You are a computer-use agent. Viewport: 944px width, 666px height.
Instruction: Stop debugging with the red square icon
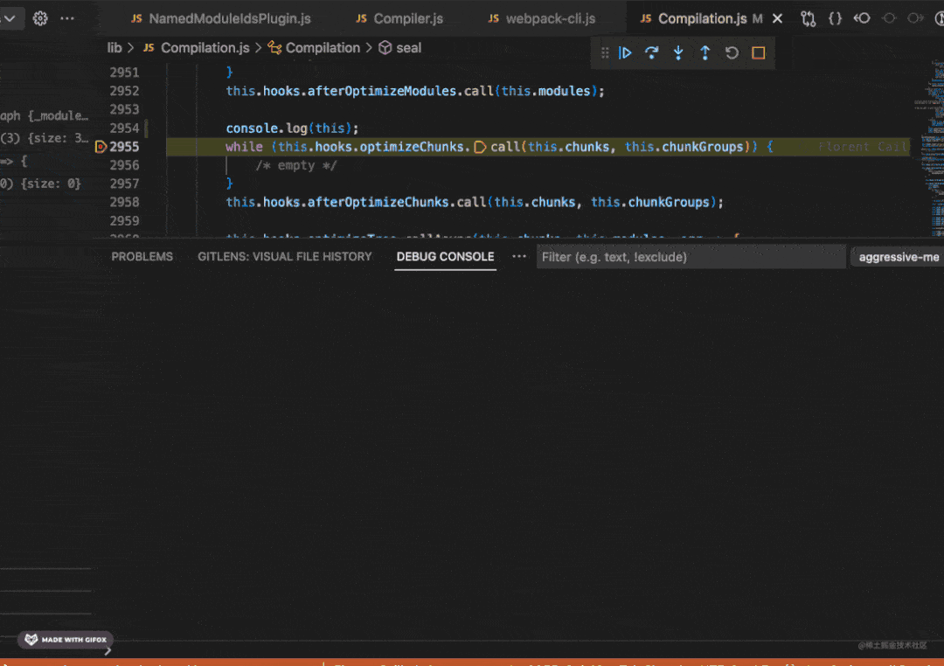[x=758, y=52]
